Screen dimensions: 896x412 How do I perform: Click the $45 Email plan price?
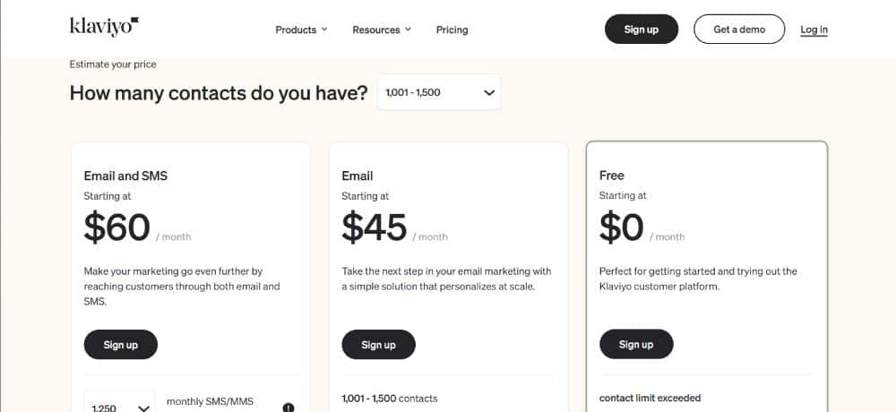[x=375, y=227]
